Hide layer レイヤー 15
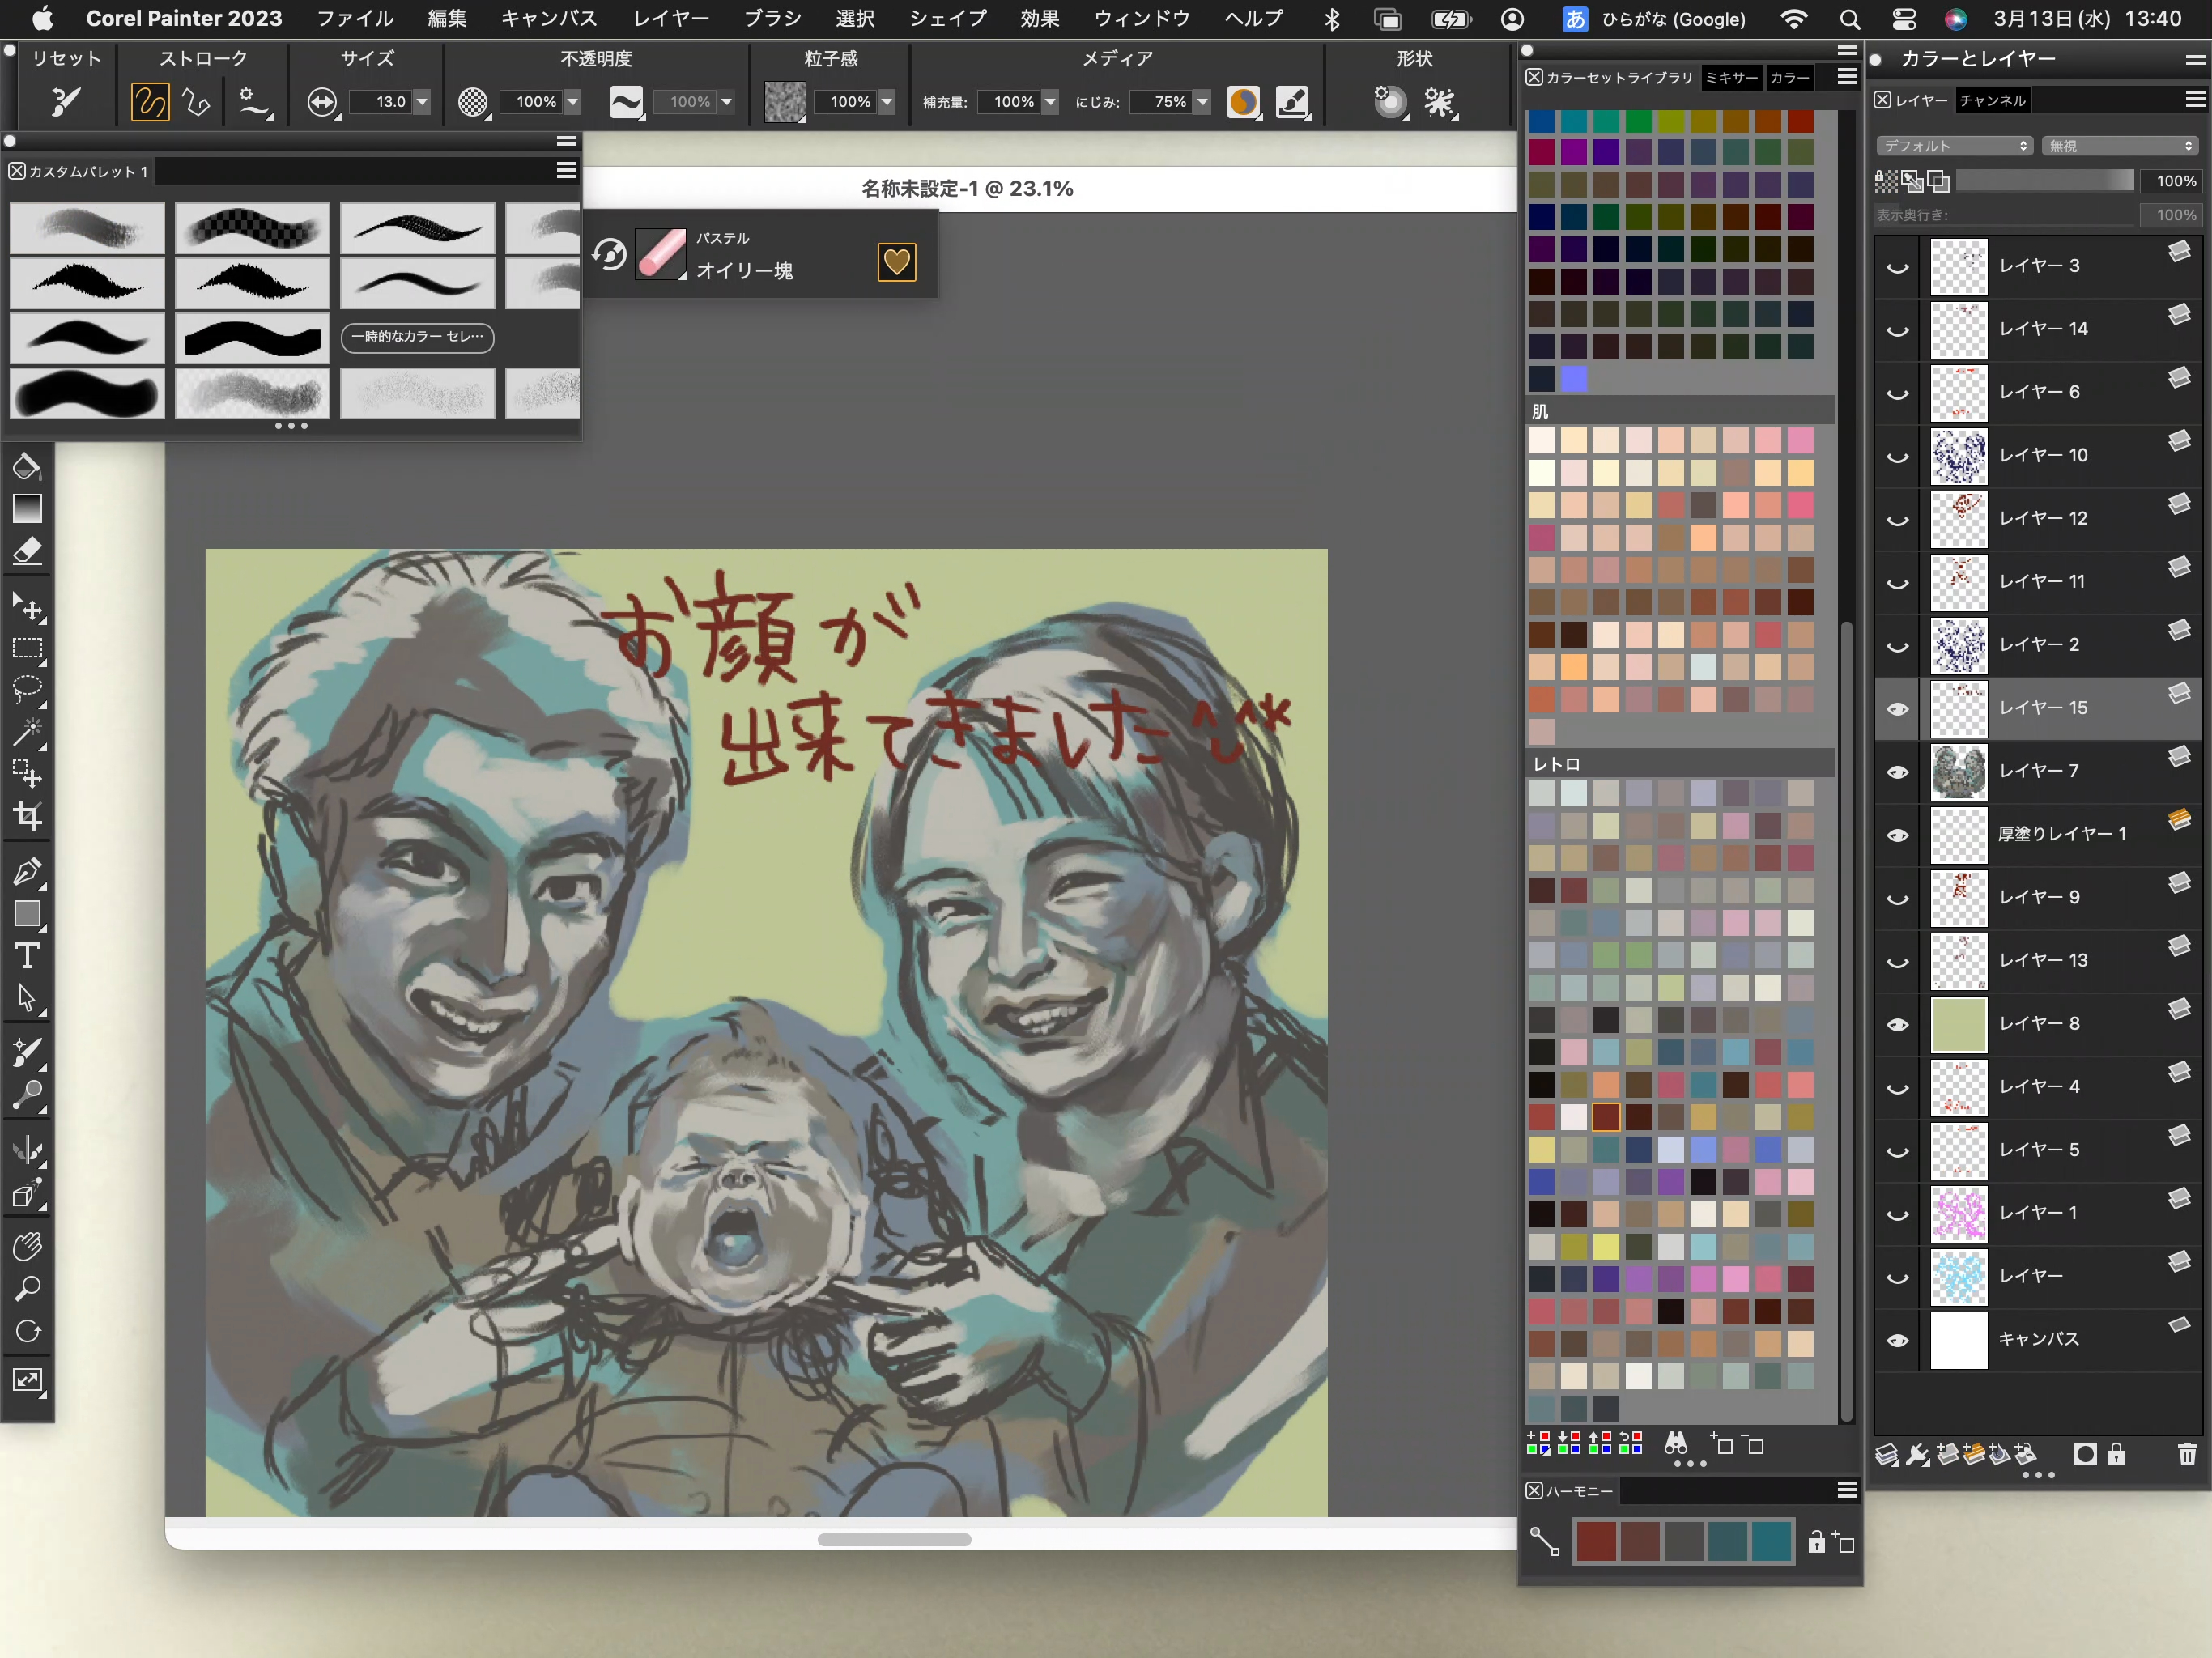This screenshot has width=2212, height=1658. [1897, 709]
